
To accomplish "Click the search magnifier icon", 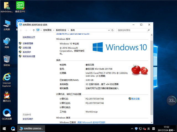I will point(149,30).
